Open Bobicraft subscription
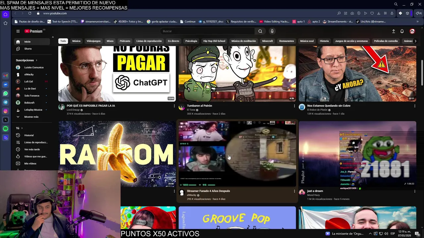The width and height of the screenshot is (424, 238). tap(32, 102)
